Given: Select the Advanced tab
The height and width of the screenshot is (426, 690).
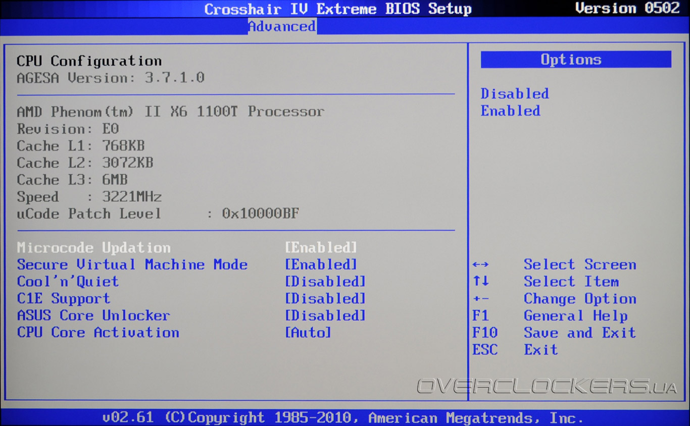Looking at the screenshot, I should [x=282, y=26].
